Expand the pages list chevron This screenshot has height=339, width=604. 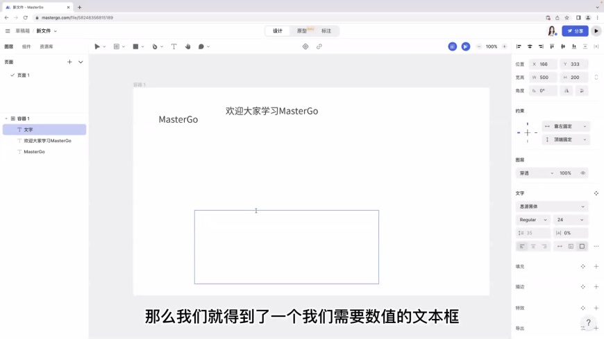[81, 62]
